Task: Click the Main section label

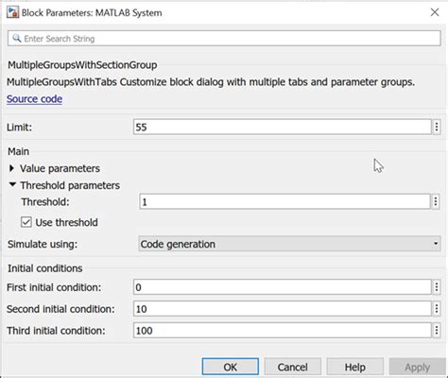Action: point(18,151)
